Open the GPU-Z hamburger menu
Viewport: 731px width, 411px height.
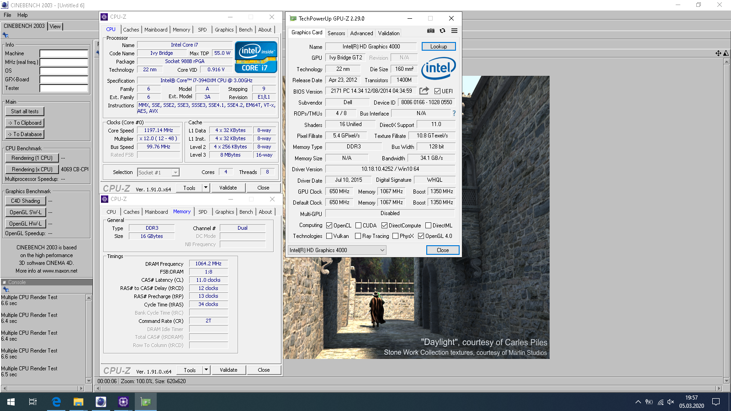[454, 31]
